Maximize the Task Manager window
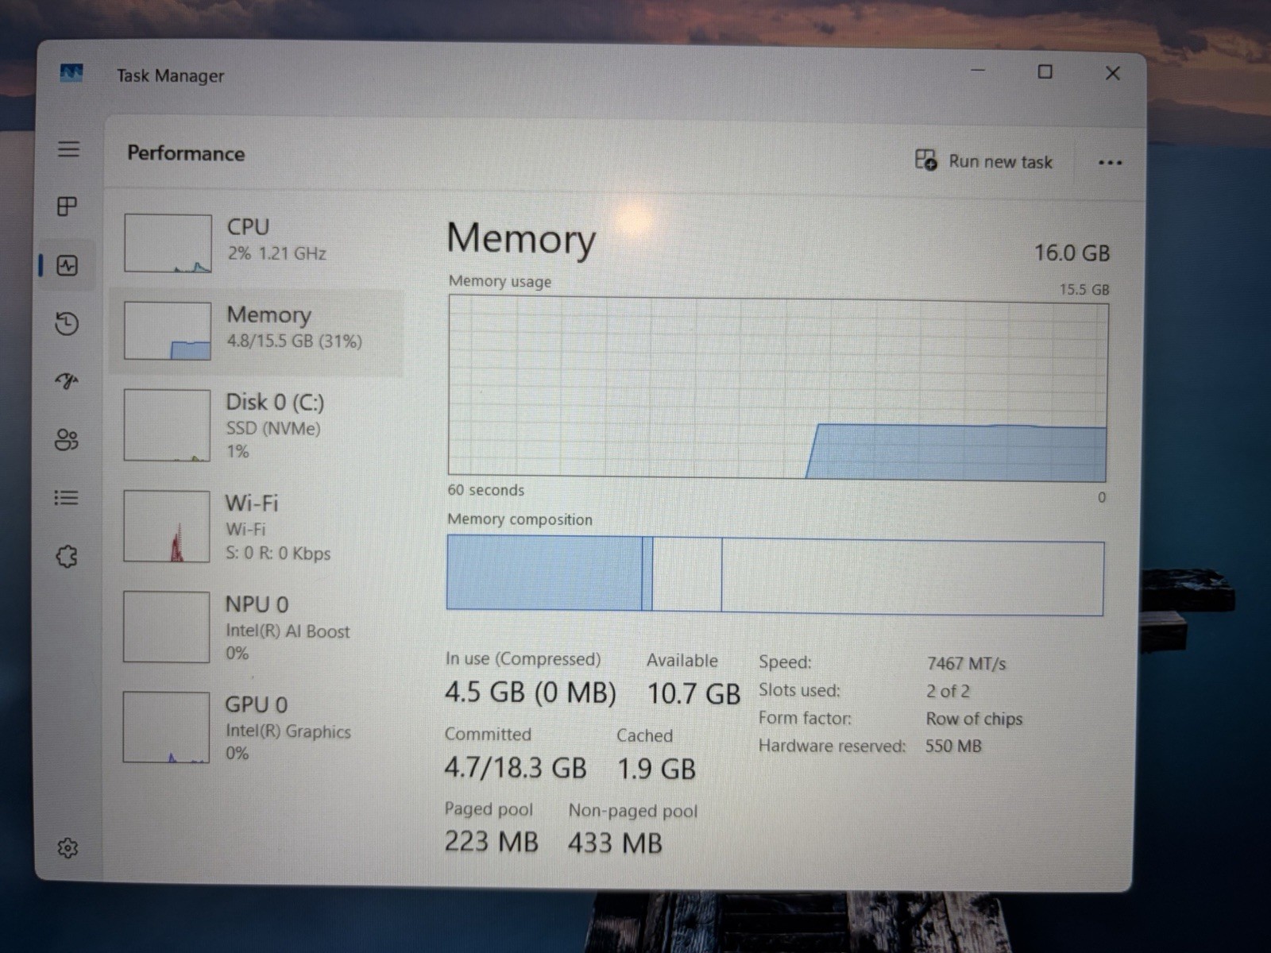Image resolution: width=1271 pixels, height=953 pixels. 1045,72
